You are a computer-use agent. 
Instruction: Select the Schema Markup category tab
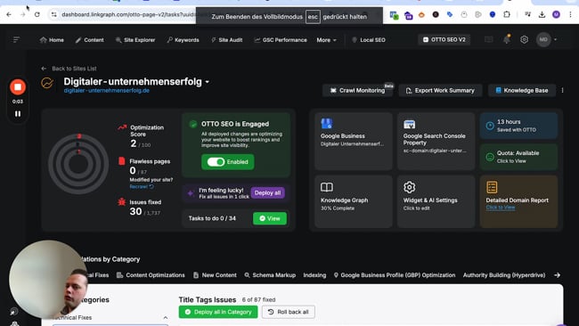pyautogui.click(x=270, y=275)
